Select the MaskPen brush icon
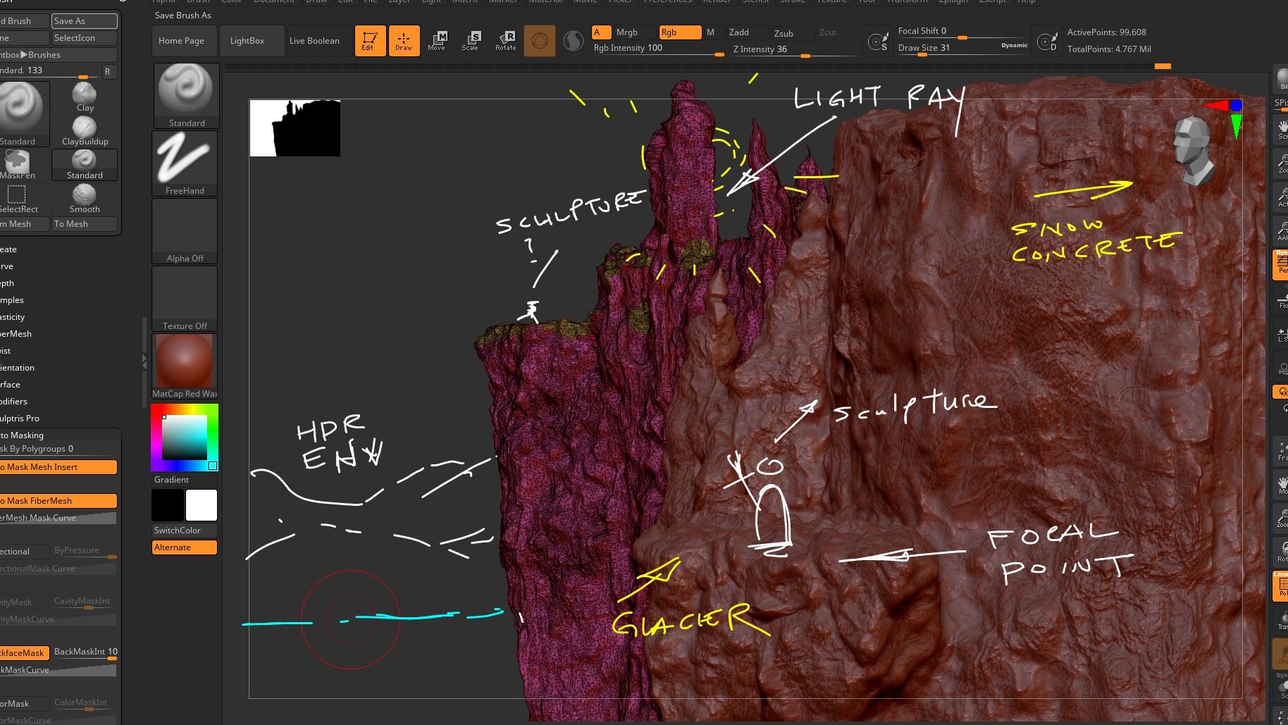This screenshot has height=725, width=1288. 17,165
